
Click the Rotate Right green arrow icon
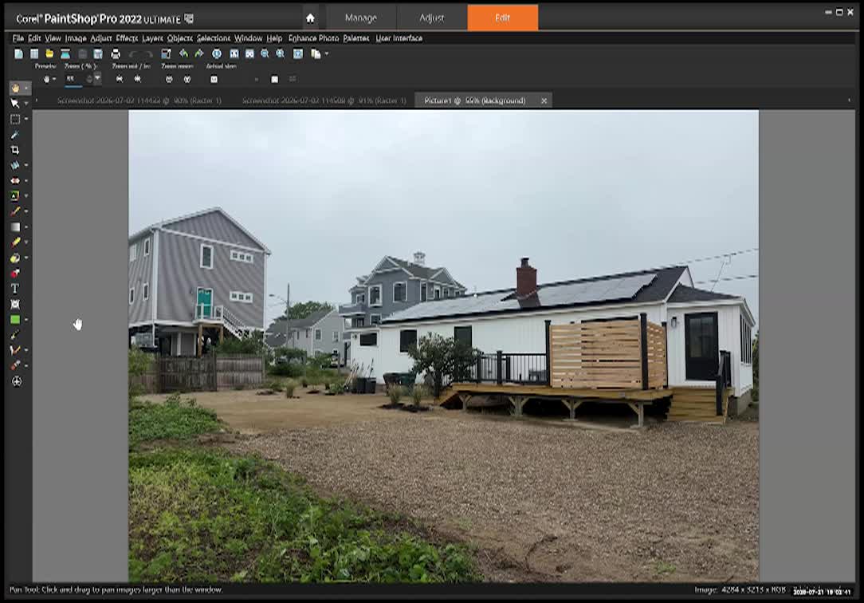[199, 53]
